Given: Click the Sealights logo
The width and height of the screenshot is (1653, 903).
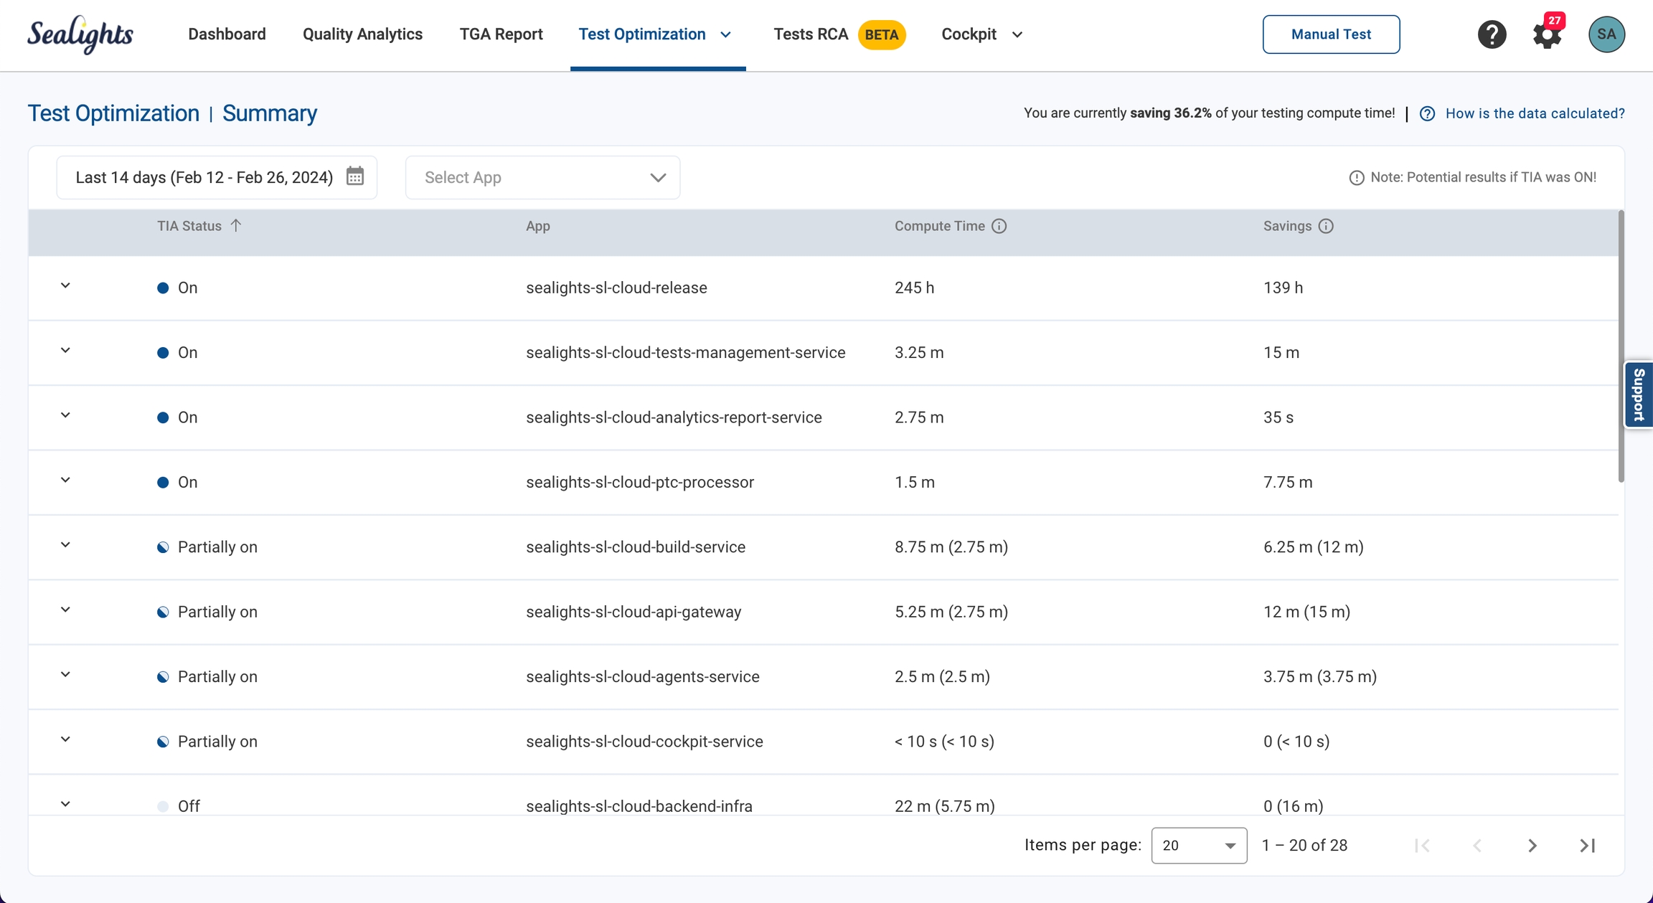Looking at the screenshot, I should tap(80, 34).
